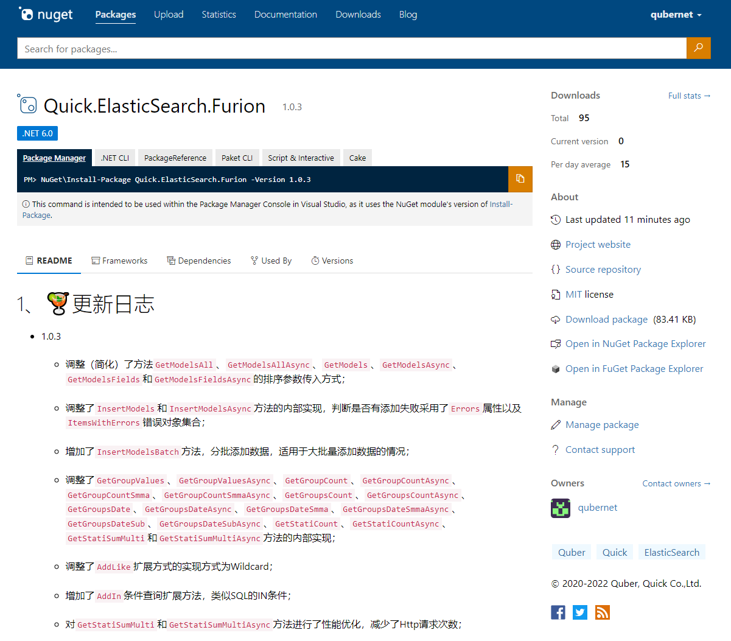Open the package's Project website
The image size is (731, 641).
pyautogui.click(x=597, y=244)
